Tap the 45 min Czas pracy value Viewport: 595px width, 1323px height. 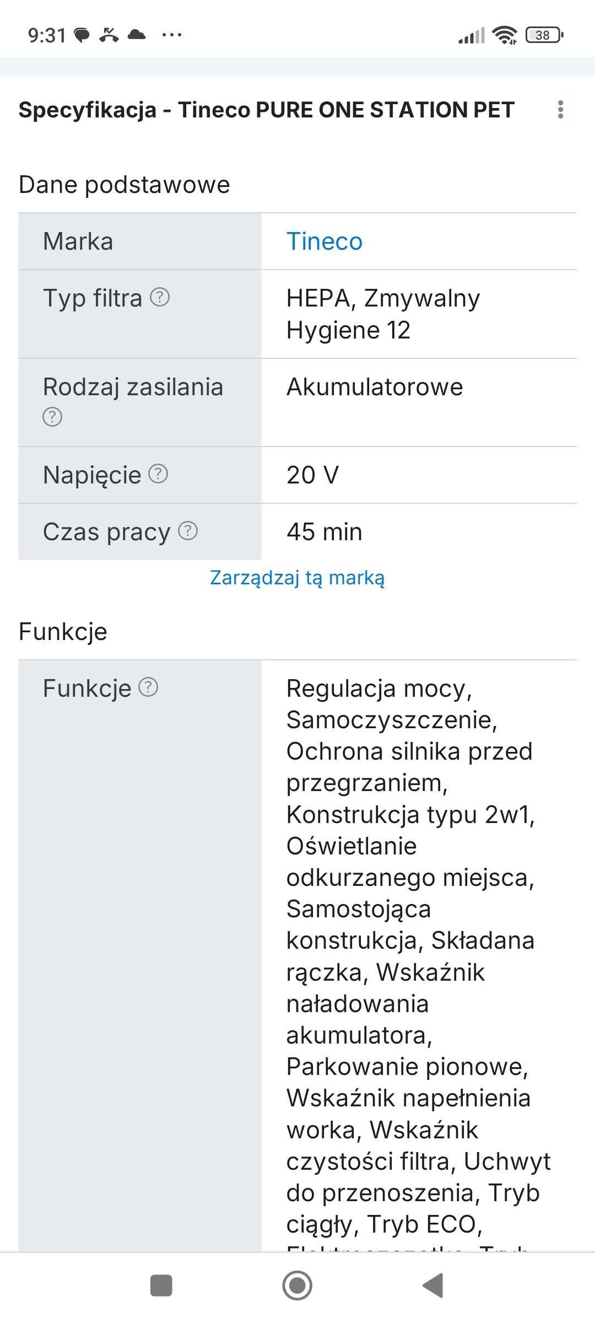coord(324,532)
